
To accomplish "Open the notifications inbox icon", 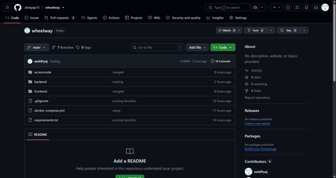I will [x=316, y=8].
